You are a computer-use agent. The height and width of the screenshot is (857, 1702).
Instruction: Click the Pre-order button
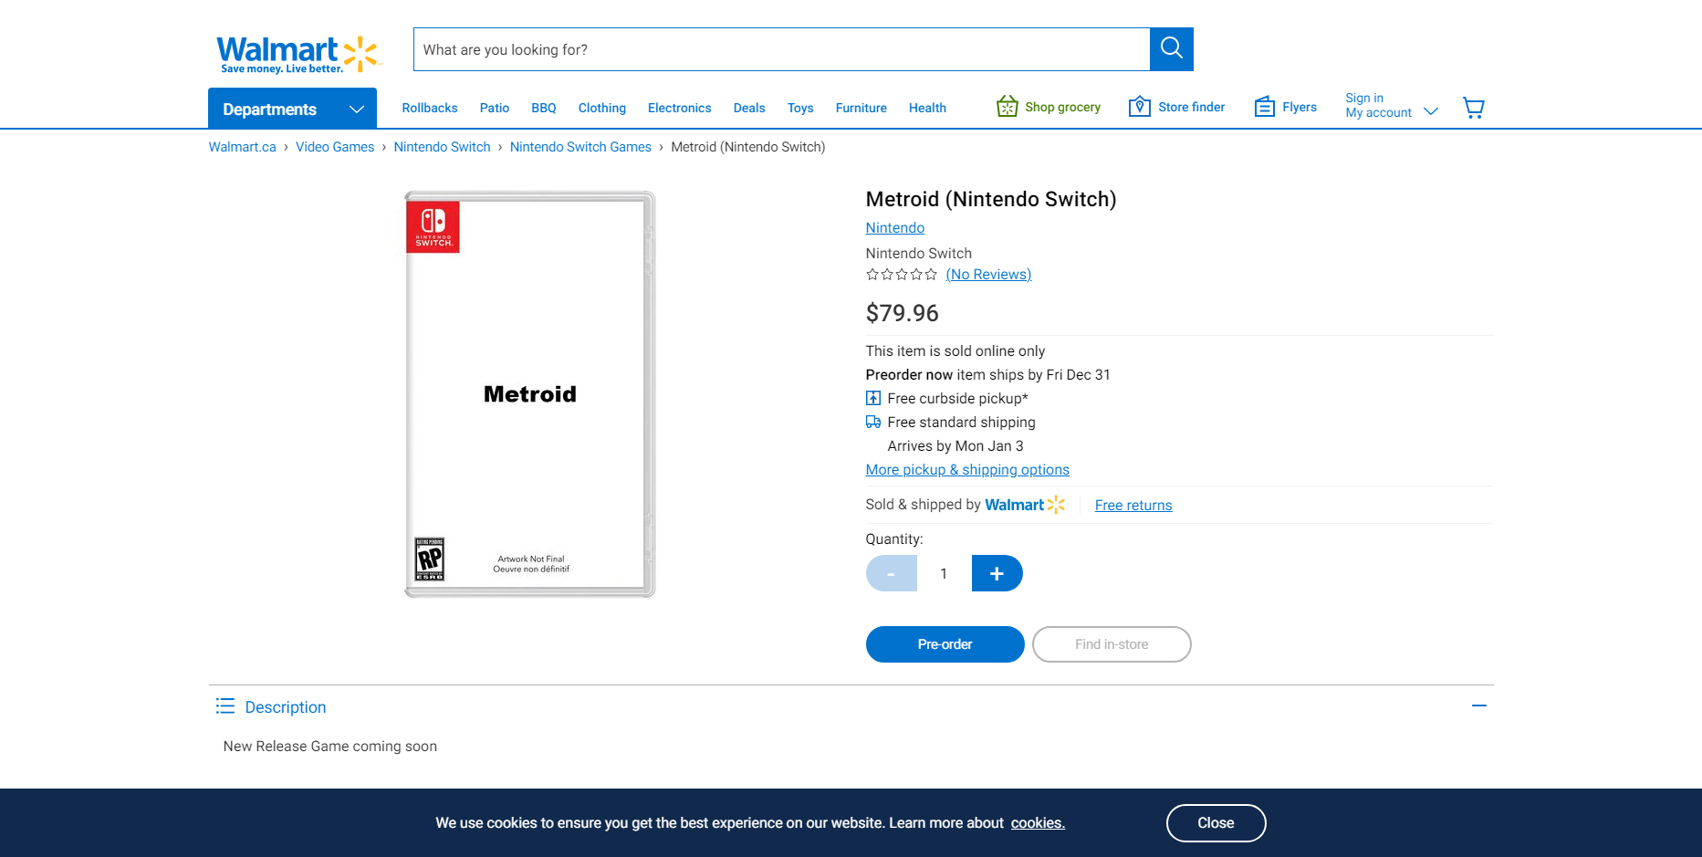click(945, 644)
